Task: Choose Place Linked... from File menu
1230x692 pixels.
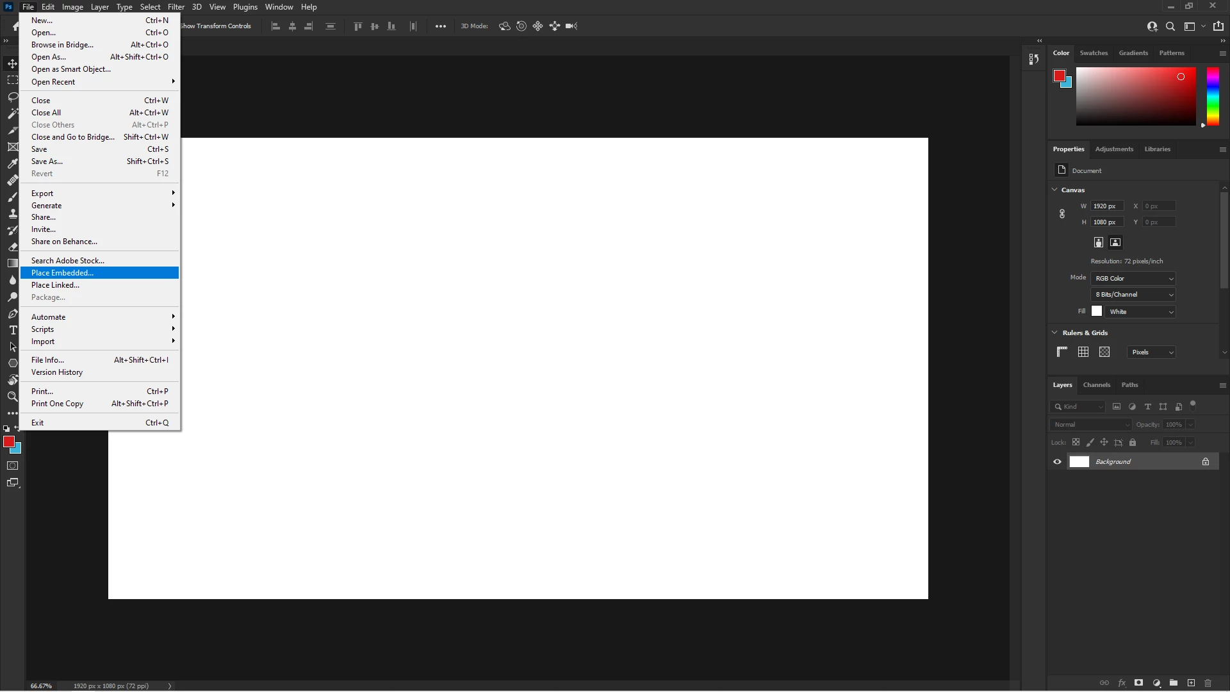Action: point(55,285)
